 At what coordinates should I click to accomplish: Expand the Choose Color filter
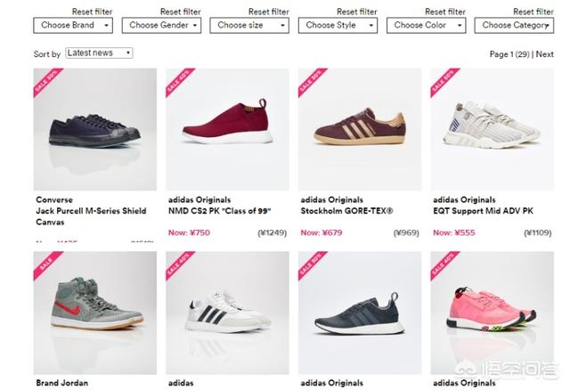pos(427,26)
